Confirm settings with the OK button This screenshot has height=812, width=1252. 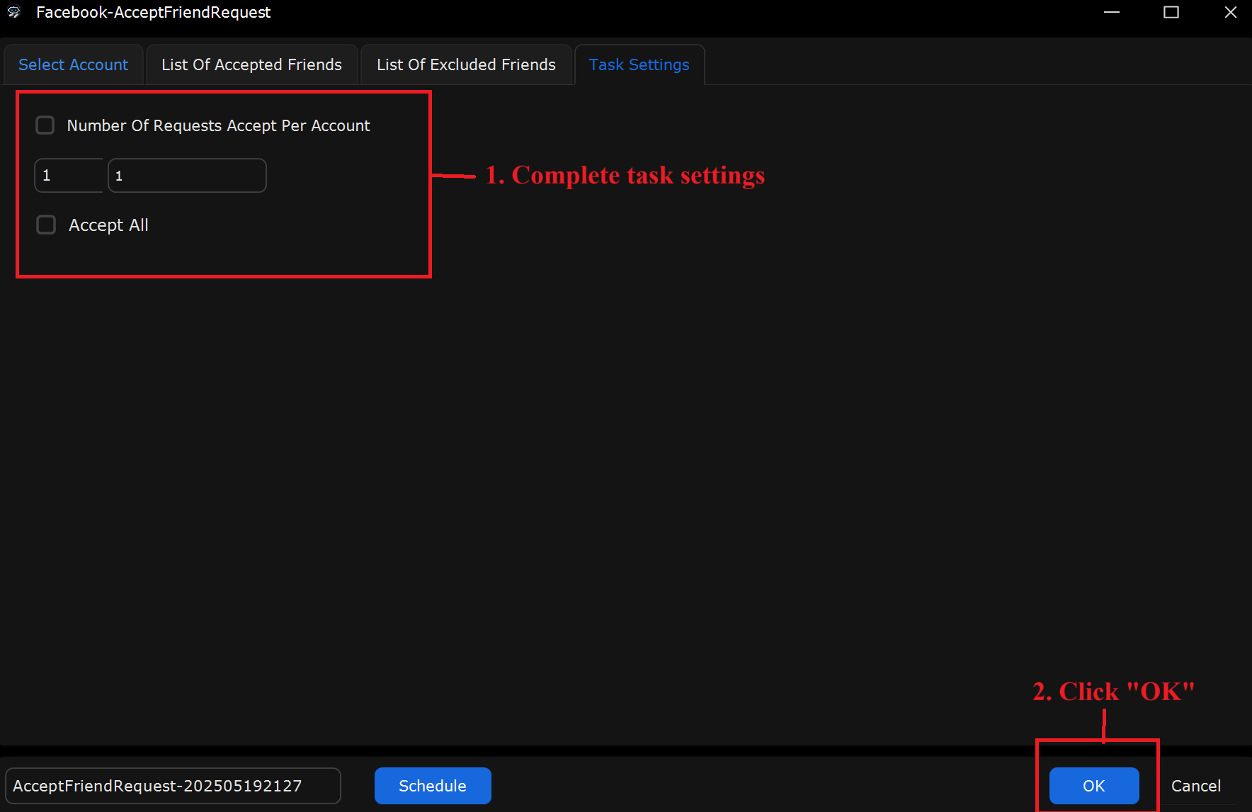[x=1094, y=786]
